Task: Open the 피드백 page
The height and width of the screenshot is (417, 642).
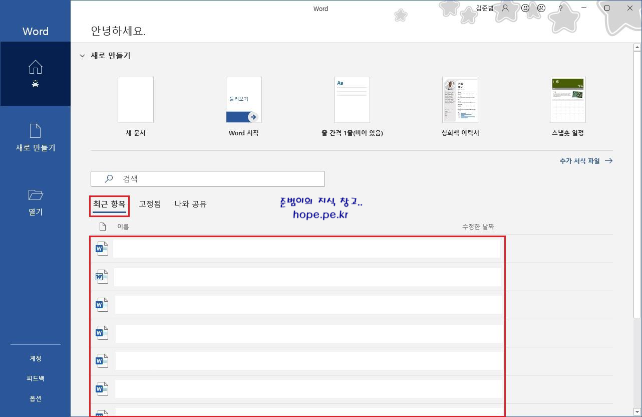Action: [x=35, y=378]
